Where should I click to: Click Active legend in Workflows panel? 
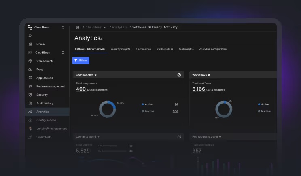coord(263,104)
